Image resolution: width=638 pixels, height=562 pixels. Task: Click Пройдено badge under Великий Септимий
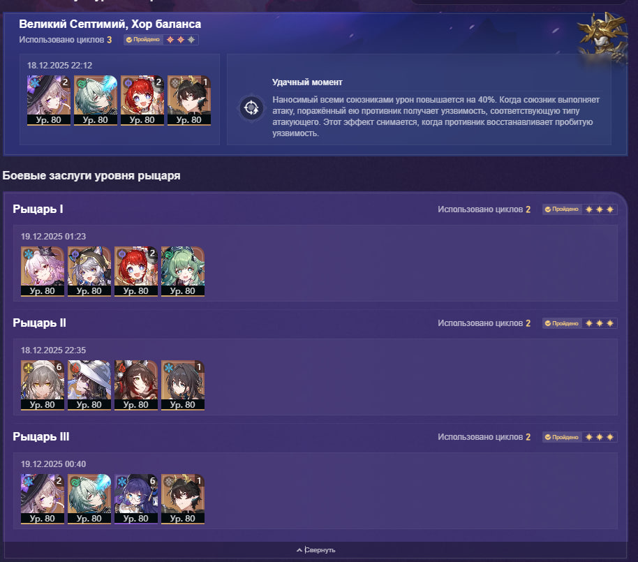143,40
